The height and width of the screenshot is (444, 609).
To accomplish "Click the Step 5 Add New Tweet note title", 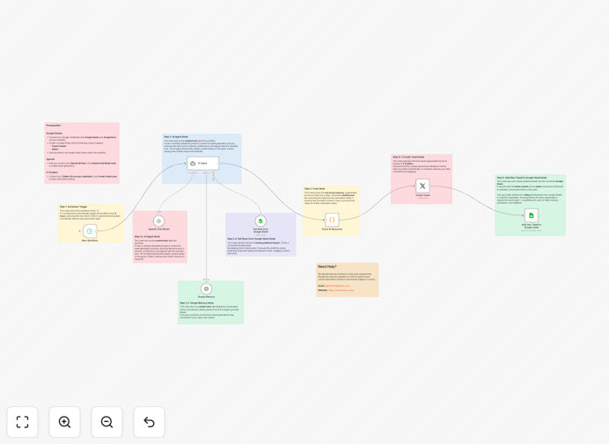I will 522,178.
